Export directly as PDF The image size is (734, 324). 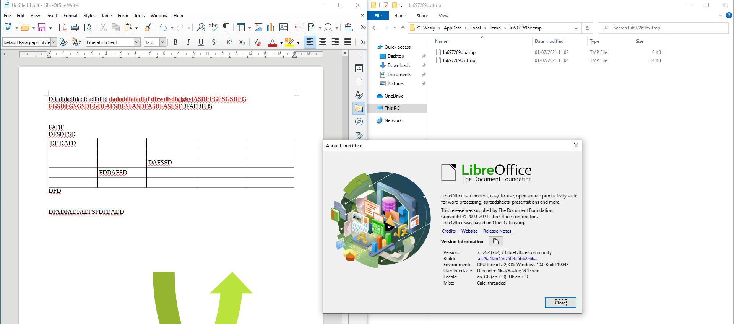point(62,27)
